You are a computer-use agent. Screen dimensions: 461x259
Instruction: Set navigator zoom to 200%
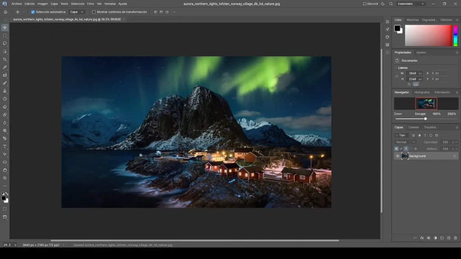click(x=452, y=114)
